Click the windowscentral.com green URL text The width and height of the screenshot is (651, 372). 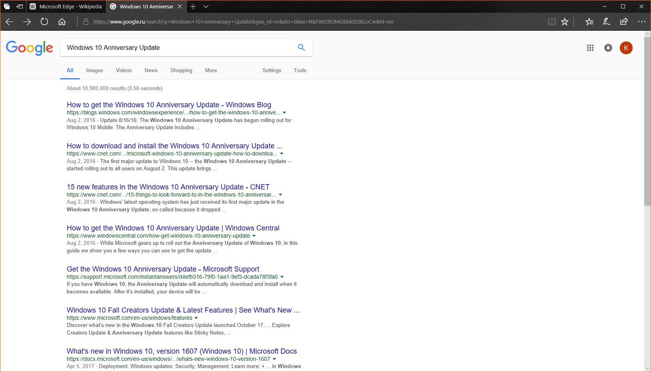point(158,236)
